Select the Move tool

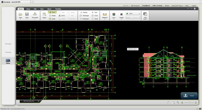52,12
